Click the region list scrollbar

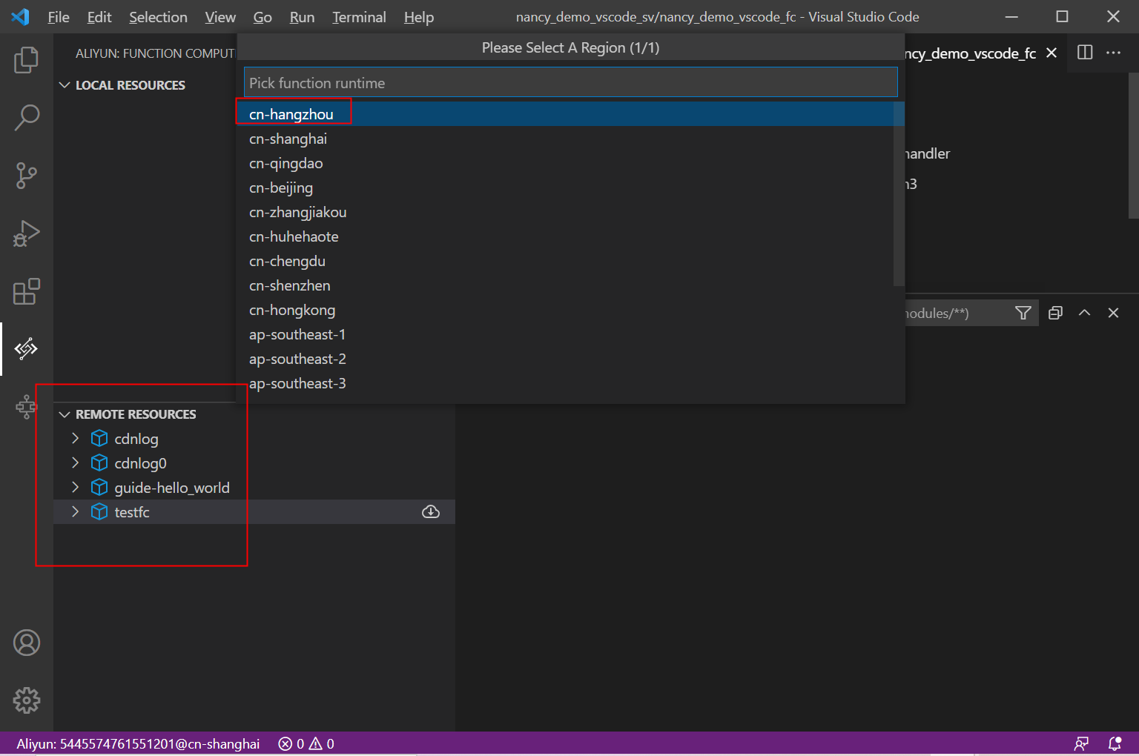[899, 194]
